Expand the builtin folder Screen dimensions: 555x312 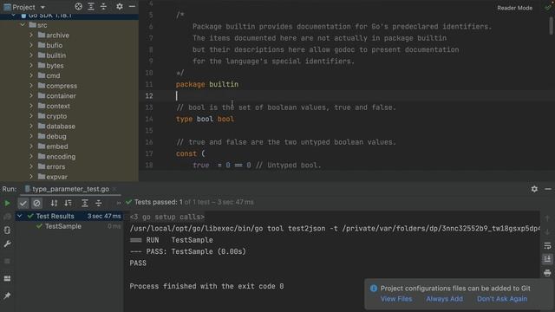click(x=31, y=55)
